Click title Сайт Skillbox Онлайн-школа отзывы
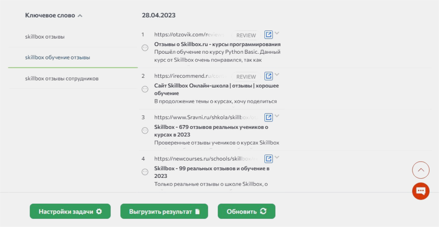 pyautogui.click(x=217, y=89)
